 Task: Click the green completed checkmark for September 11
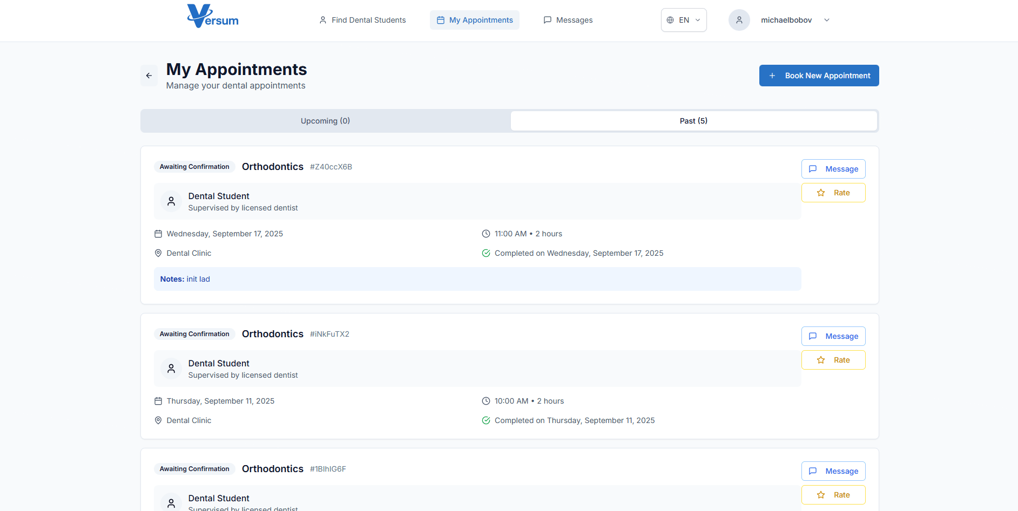(x=486, y=420)
